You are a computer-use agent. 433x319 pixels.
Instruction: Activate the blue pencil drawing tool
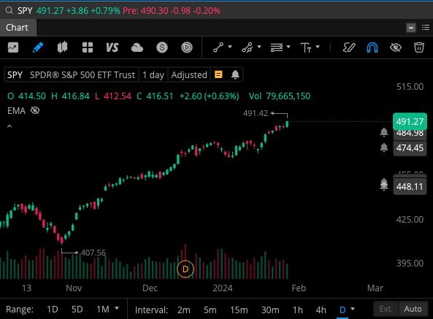pyautogui.click(x=38, y=47)
